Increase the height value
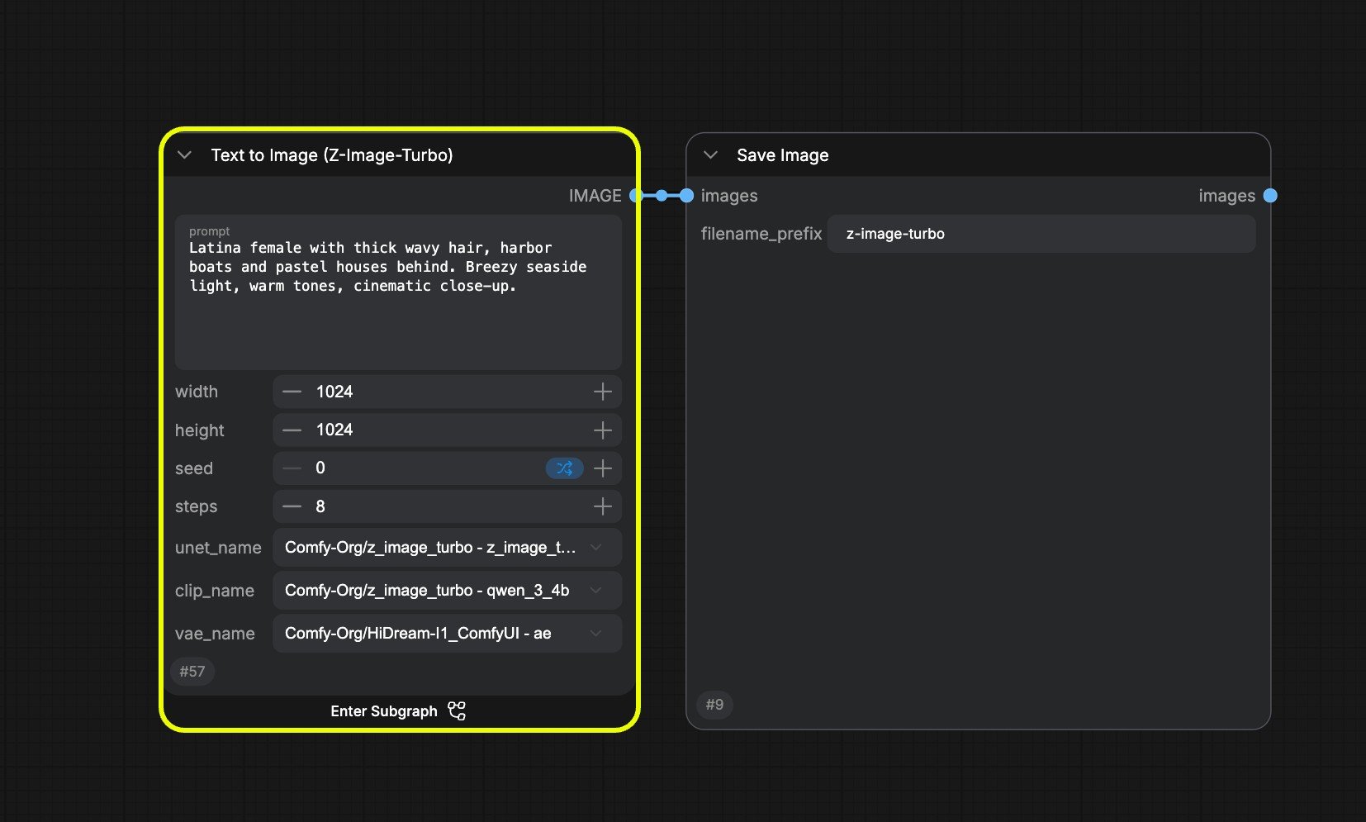The height and width of the screenshot is (822, 1366). point(603,430)
